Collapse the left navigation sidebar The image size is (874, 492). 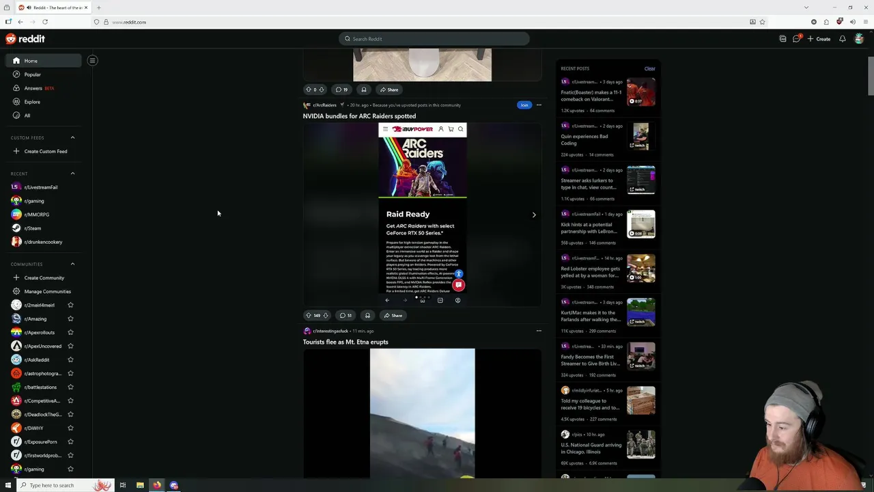point(92,61)
